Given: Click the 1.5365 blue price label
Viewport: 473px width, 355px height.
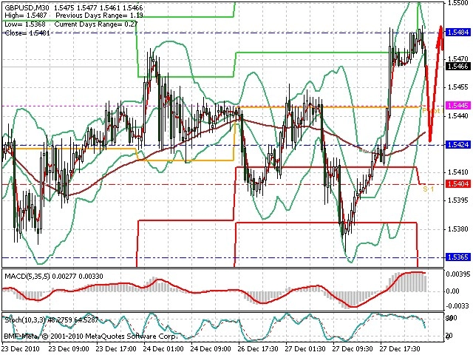Looking at the screenshot, I should [458, 257].
